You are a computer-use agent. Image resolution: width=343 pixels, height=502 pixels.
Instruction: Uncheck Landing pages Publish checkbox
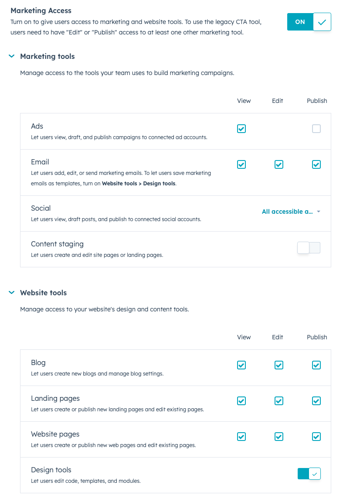click(x=316, y=401)
